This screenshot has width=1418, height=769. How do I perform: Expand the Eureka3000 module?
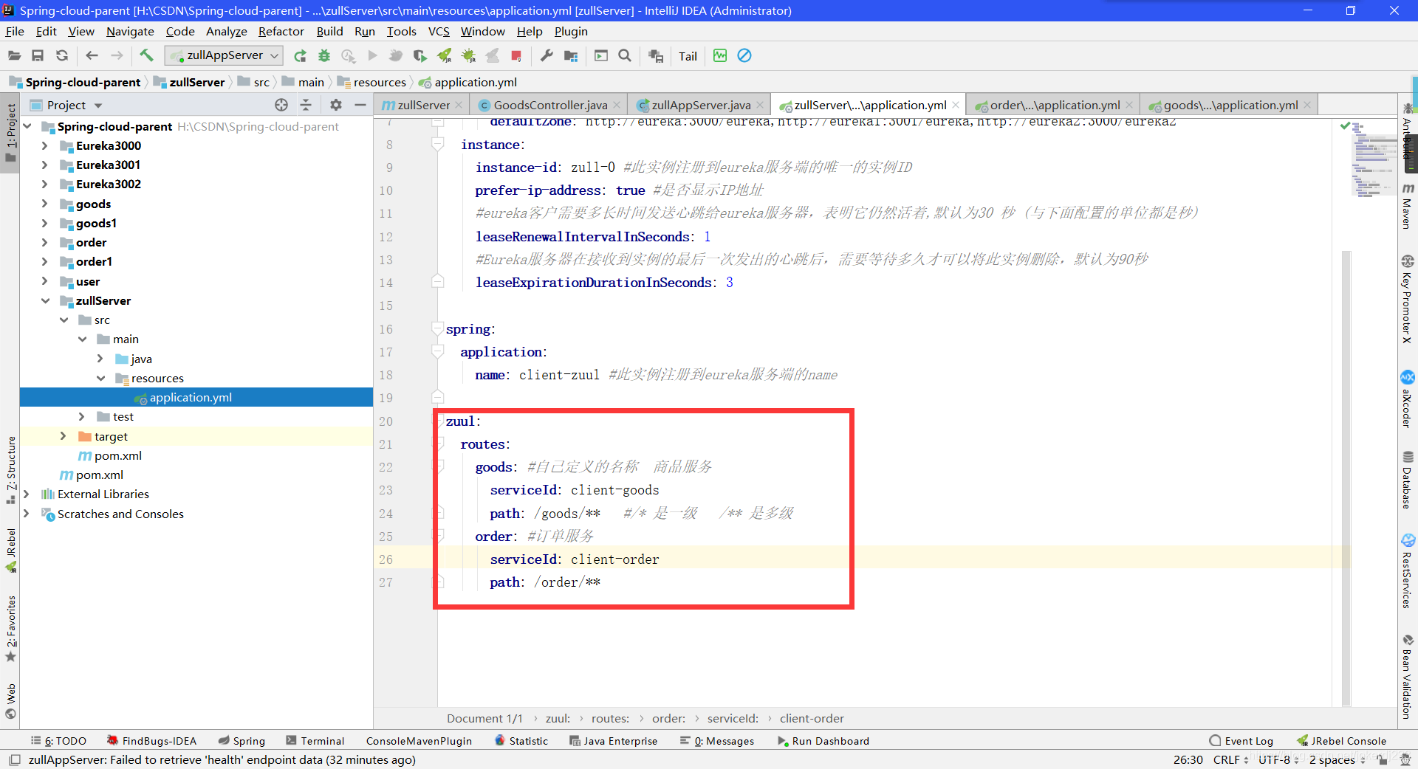[x=44, y=145]
